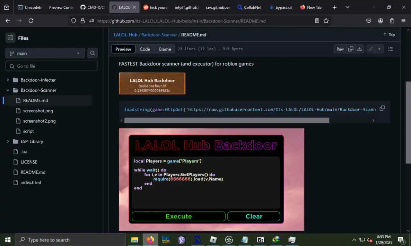This screenshot has height=246, width=411.
Task: Open screenshot.png file
Action: [x=38, y=111]
